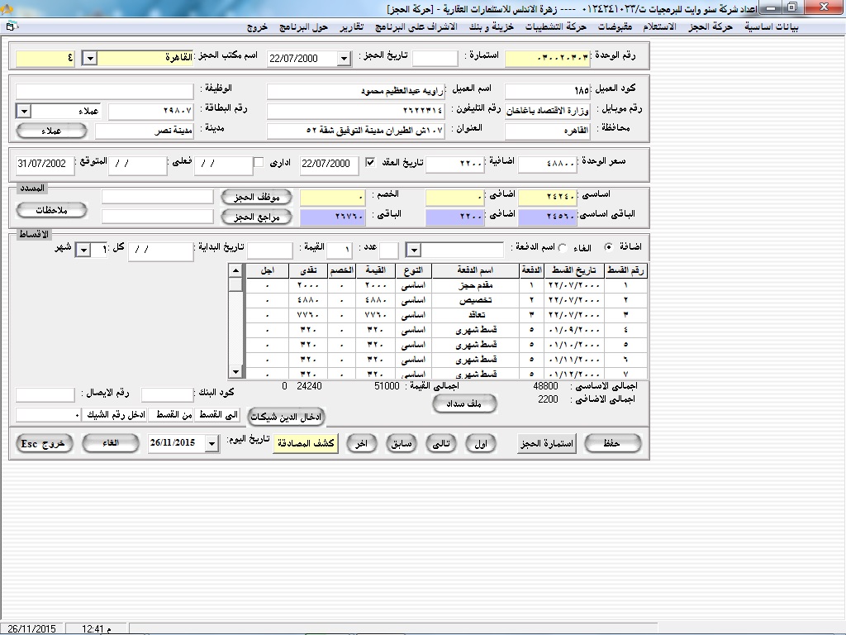Select the الغاء radio button in installments
Image resolution: width=846 pixels, height=635 pixels.
click(563, 247)
